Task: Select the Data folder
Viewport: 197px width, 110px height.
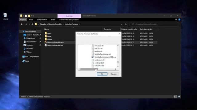Action: (49, 36)
